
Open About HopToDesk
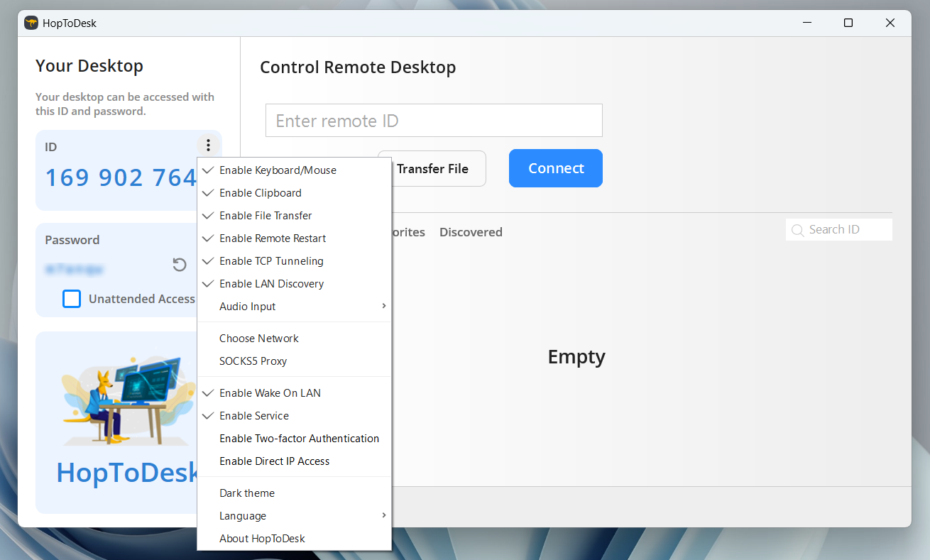(x=294, y=539)
